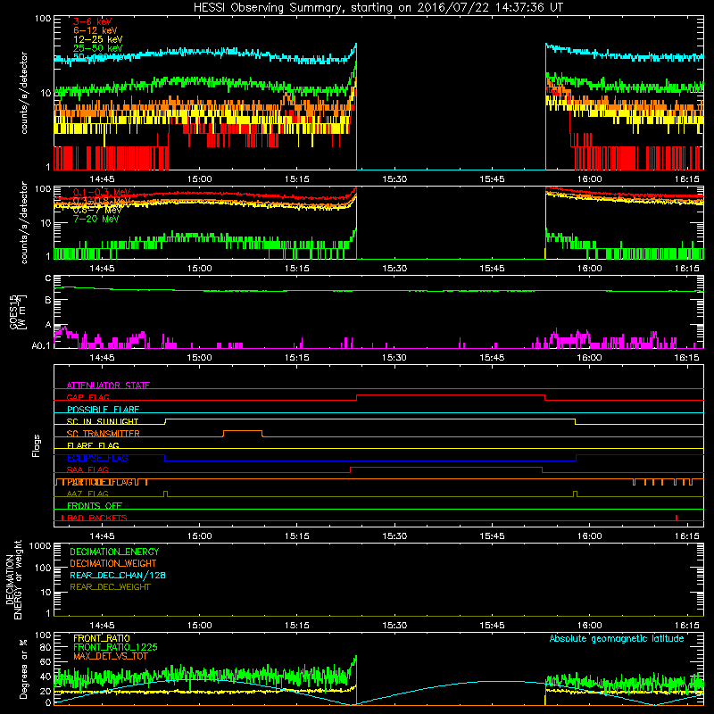Click the GAP_FLAG label
Viewport: 714px width, 714px height.
87,397
